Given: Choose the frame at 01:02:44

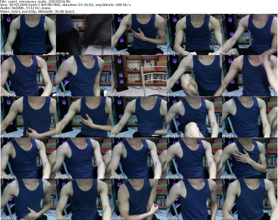Looking at the screenshot, I should coord(194,158).
